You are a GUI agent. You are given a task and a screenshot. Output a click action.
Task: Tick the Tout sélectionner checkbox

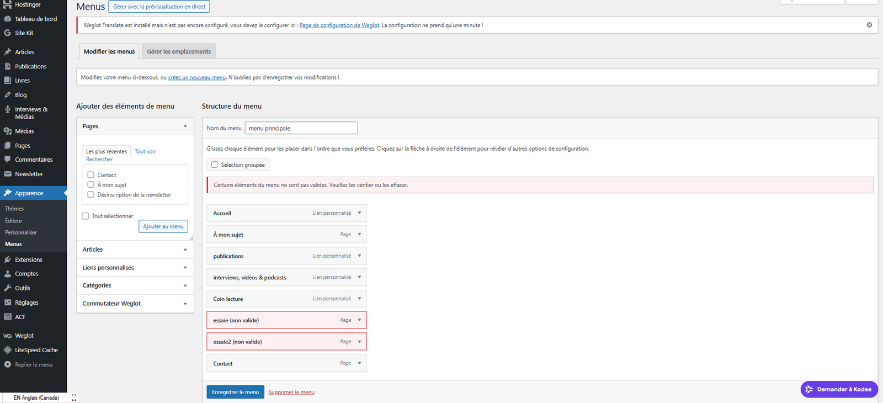tap(86, 216)
